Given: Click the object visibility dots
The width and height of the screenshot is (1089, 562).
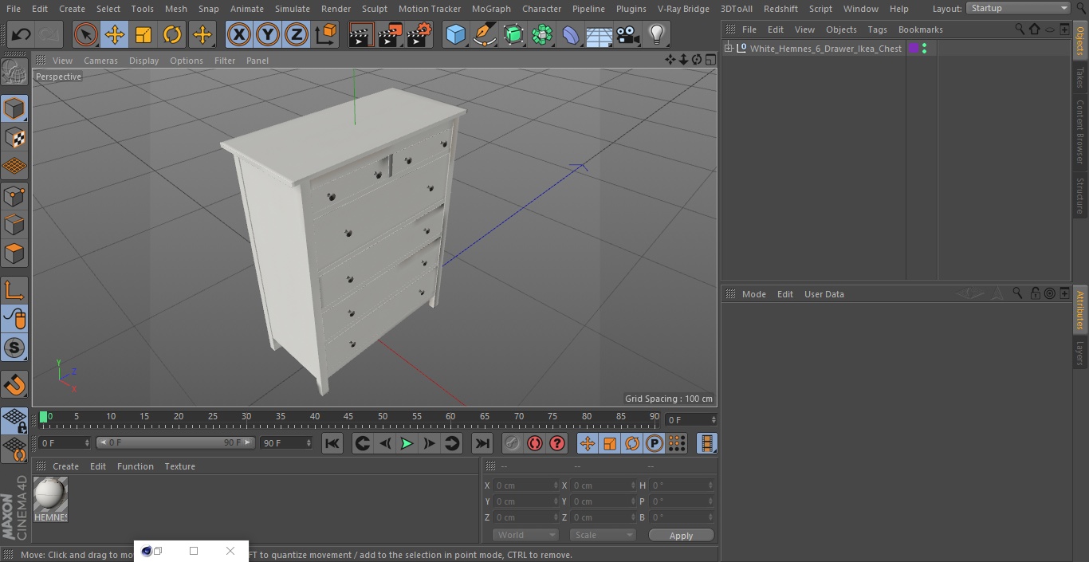Looking at the screenshot, I should click(924, 49).
